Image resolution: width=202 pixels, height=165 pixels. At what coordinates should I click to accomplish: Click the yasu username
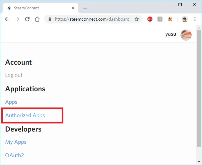click(171, 34)
